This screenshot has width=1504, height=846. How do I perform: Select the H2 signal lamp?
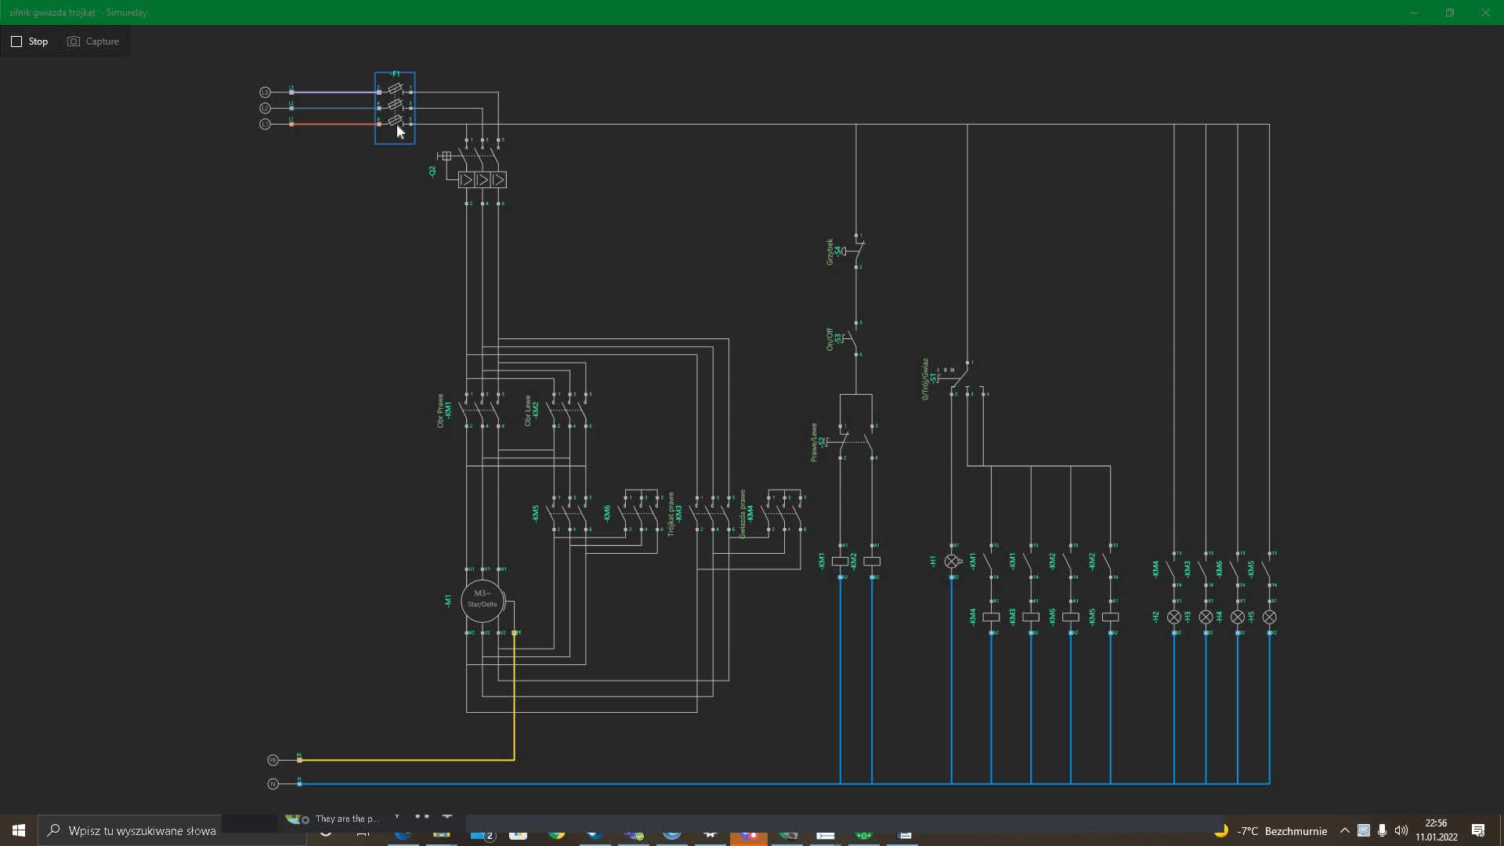[1174, 617]
